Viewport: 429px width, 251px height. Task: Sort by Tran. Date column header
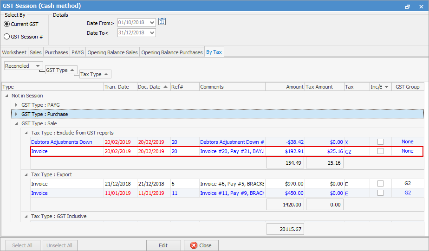point(120,87)
